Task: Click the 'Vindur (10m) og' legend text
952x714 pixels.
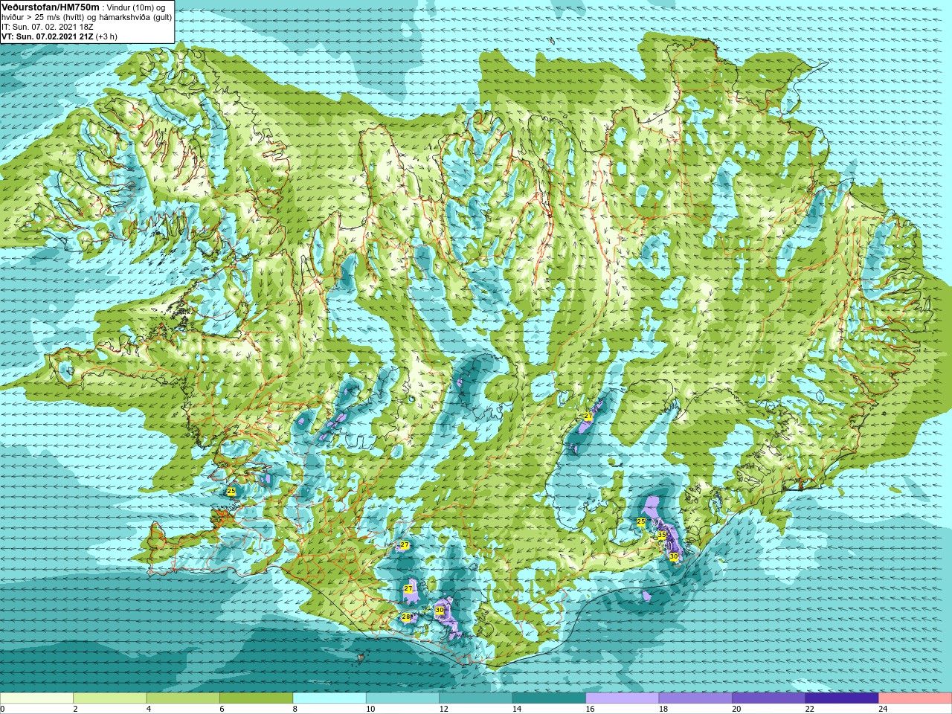Action: tap(136, 7)
